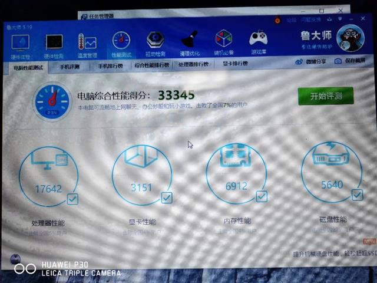The height and width of the screenshot is (283, 377).
Task: Open the 游戏库 gamepad icon
Action: coord(258,38)
